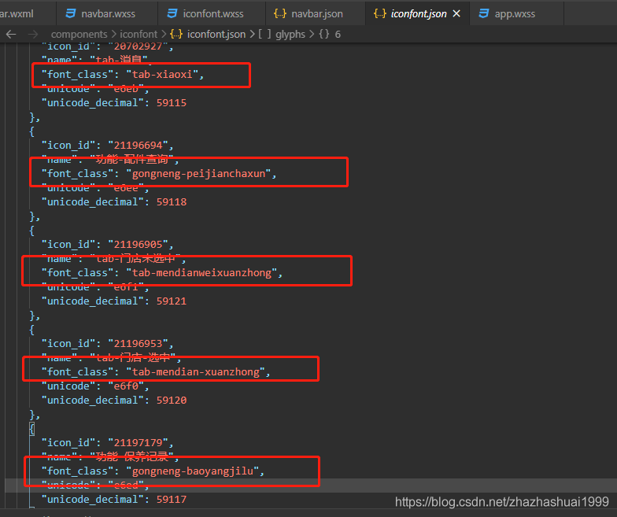Open the iconfont.json breadcrumb segment

(216, 35)
